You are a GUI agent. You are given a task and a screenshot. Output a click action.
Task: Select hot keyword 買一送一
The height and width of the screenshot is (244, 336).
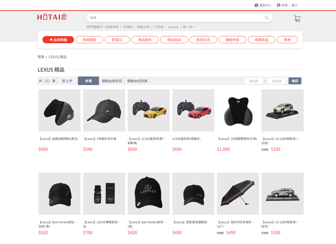click(189, 27)
